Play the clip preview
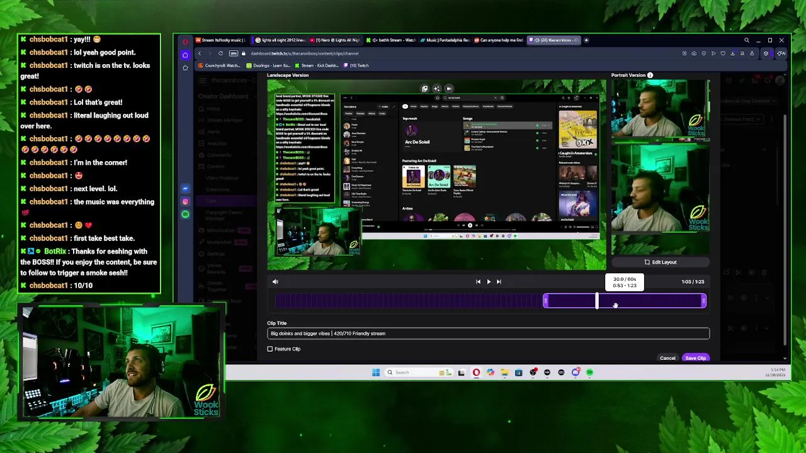 click(x=489, y=282)
